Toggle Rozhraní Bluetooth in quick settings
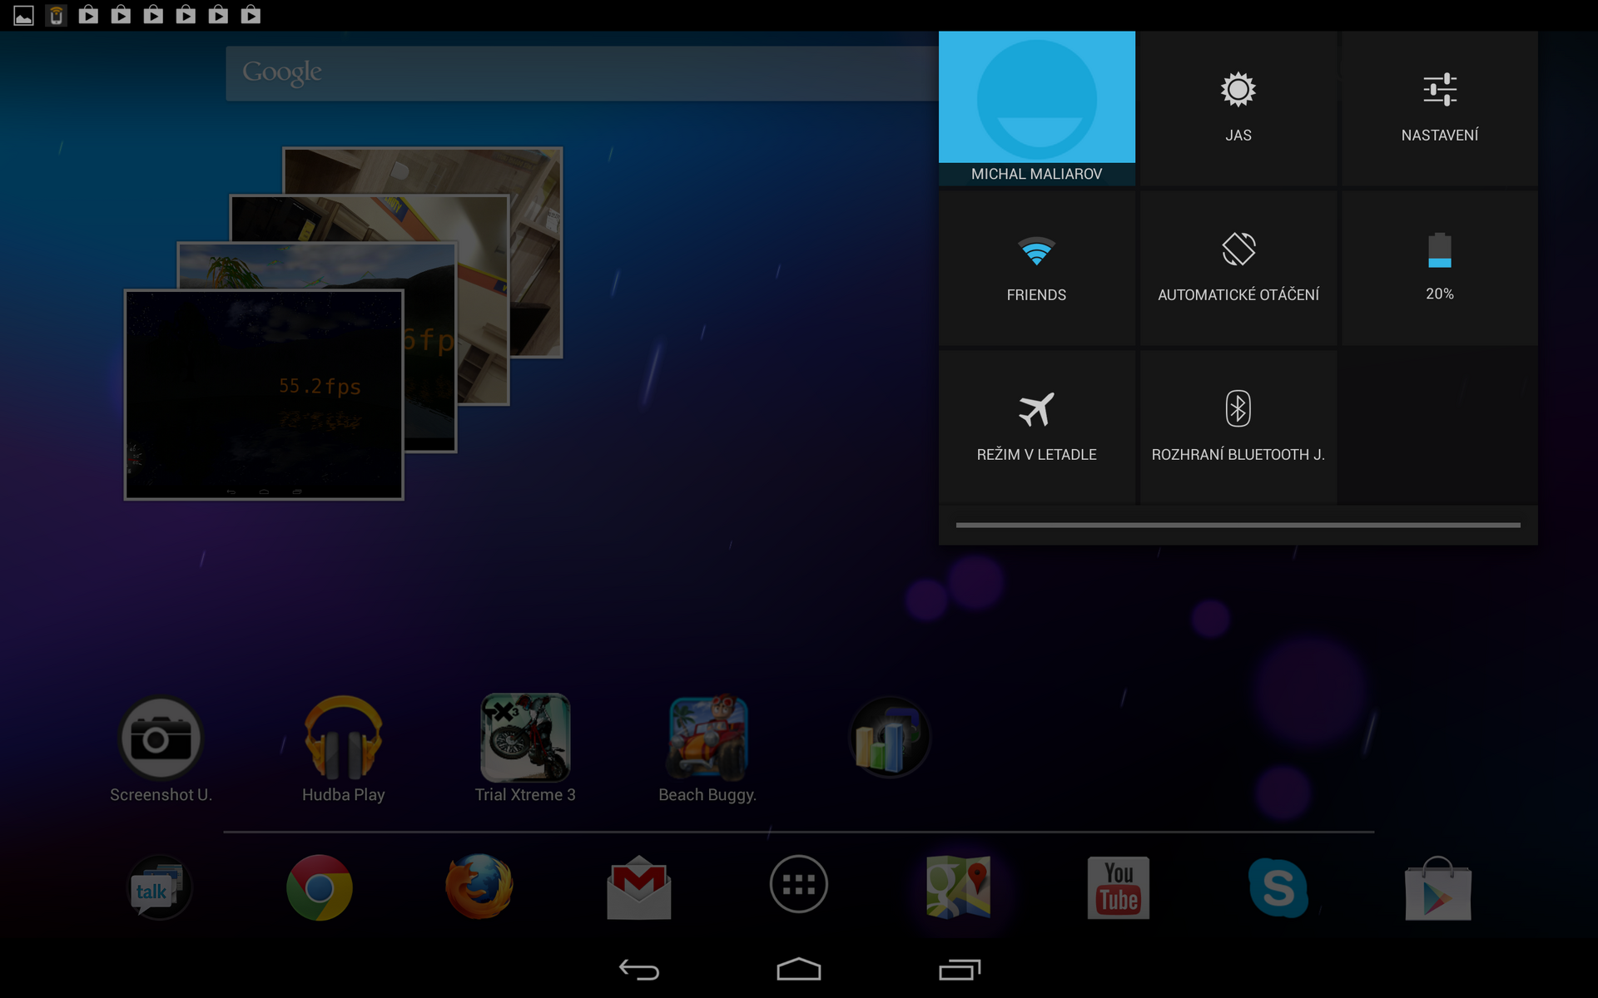1598x998 pixels. click(1238, 425)
